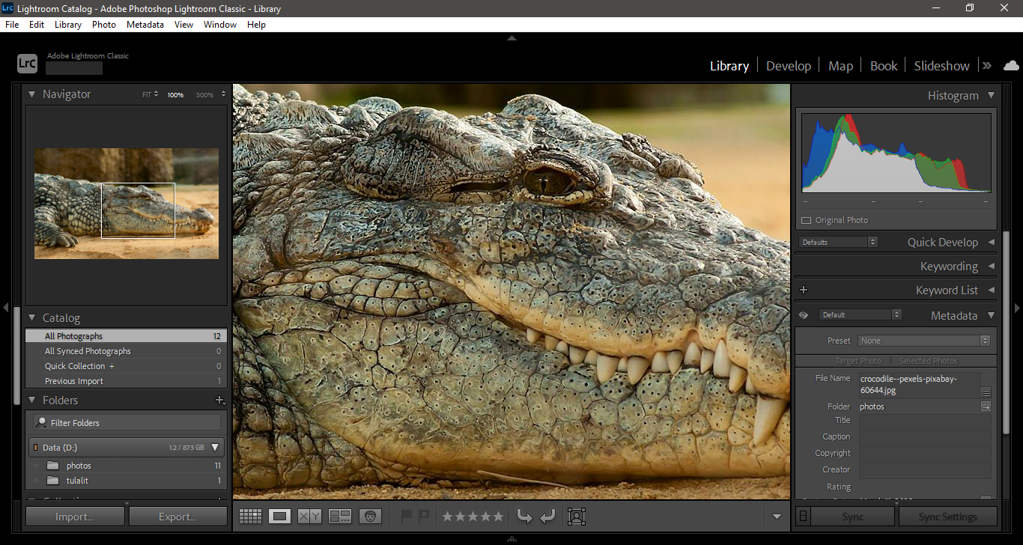
Task: Activate Survey view
Action: point(339,516)
